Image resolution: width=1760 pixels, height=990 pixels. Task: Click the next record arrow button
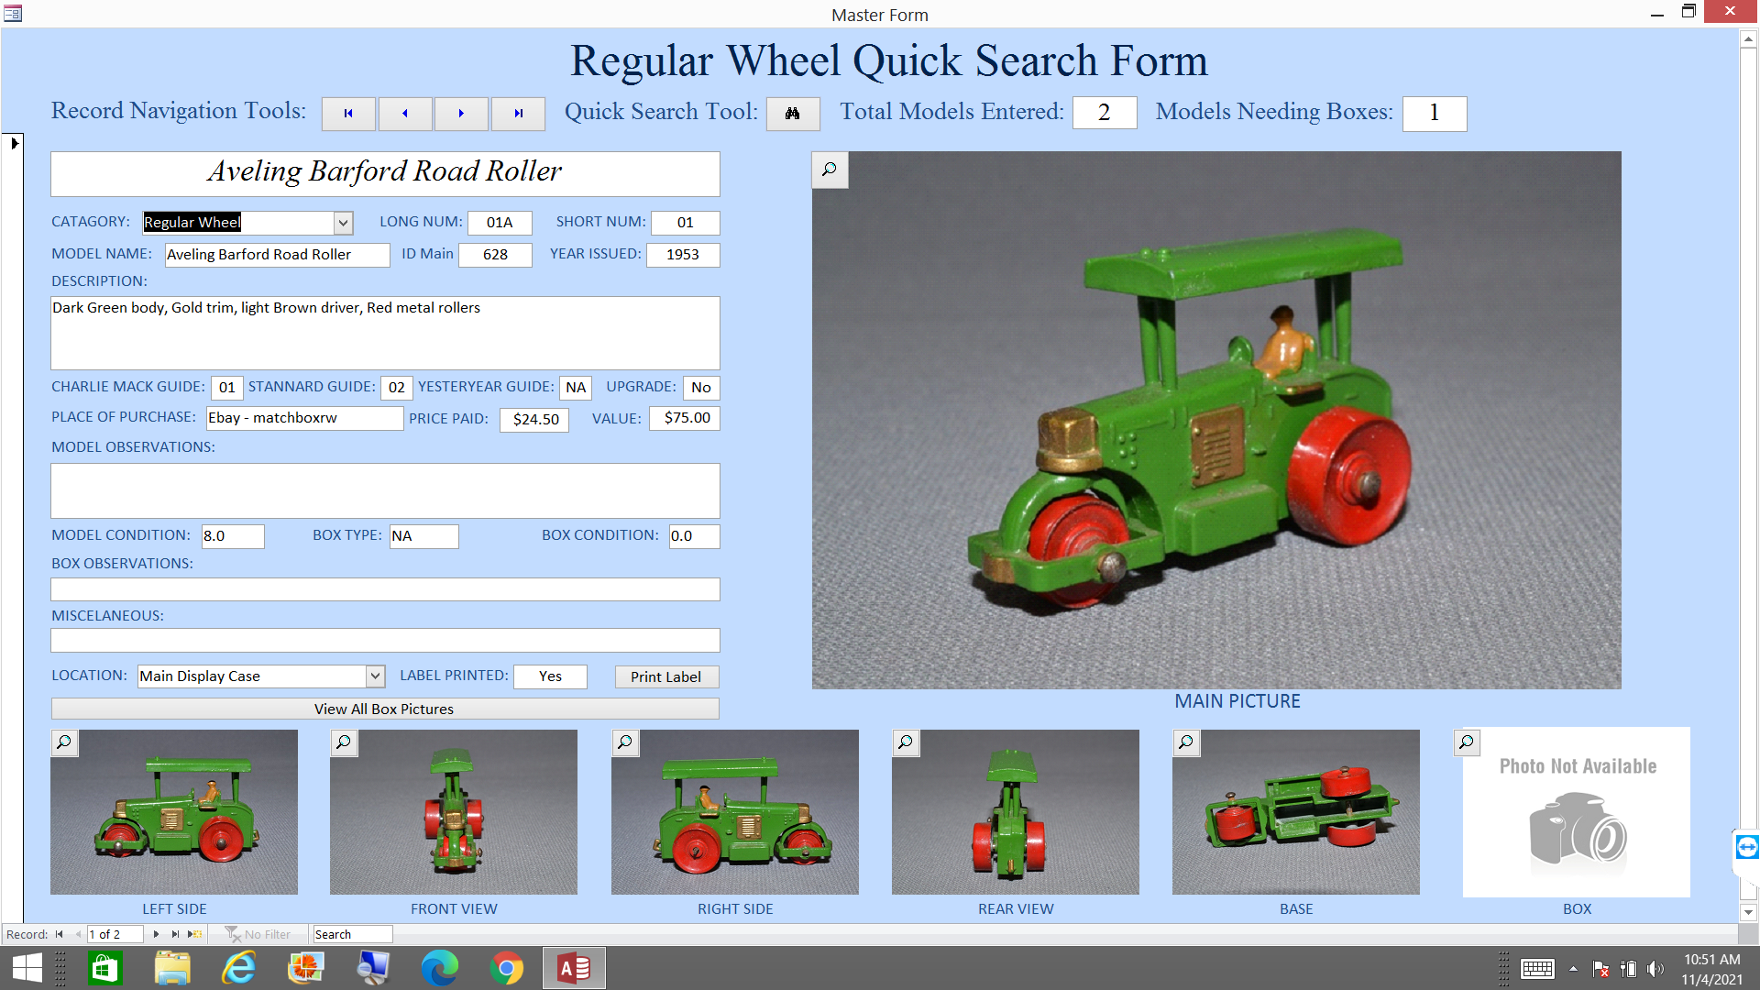pos(461,114)
